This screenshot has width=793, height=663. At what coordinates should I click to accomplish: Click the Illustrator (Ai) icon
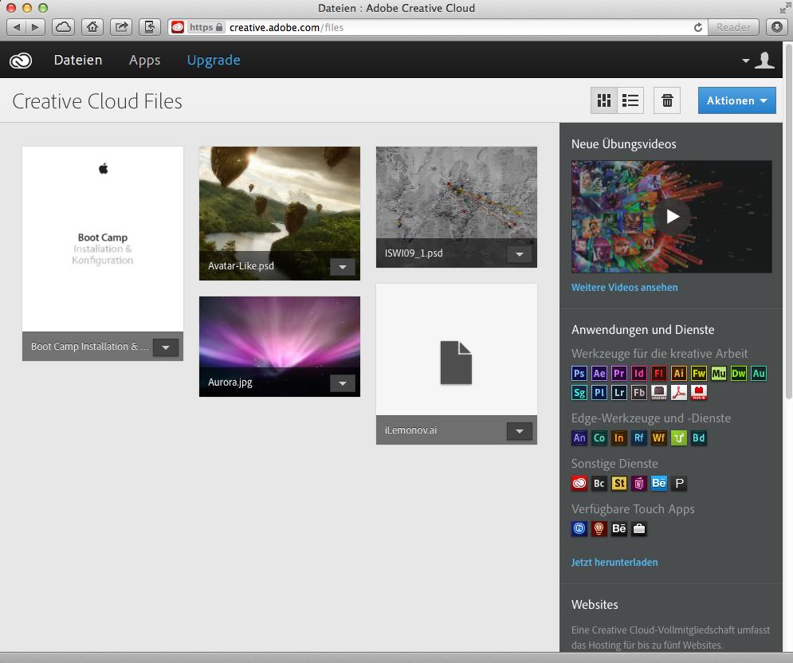pyautogui.click(x=679, y=373)
